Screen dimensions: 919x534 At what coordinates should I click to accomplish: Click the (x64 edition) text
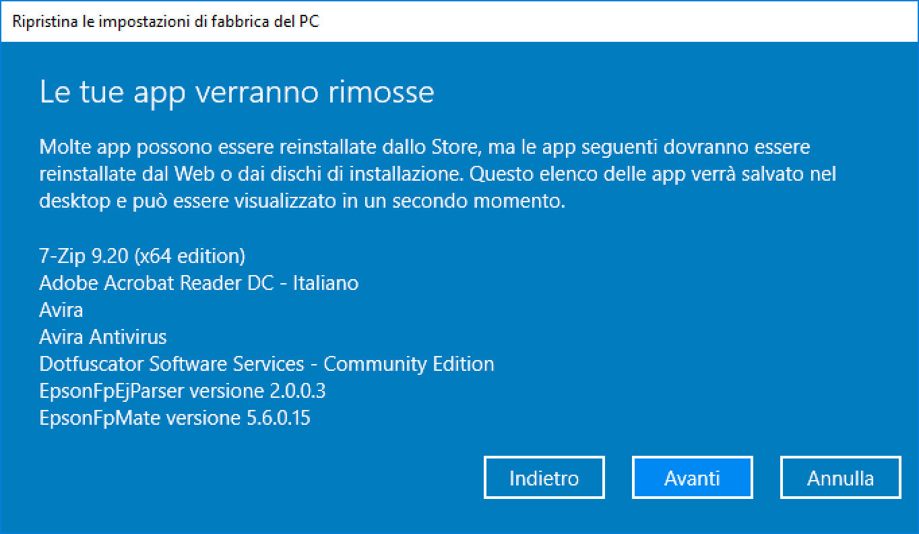click(189, 256)
